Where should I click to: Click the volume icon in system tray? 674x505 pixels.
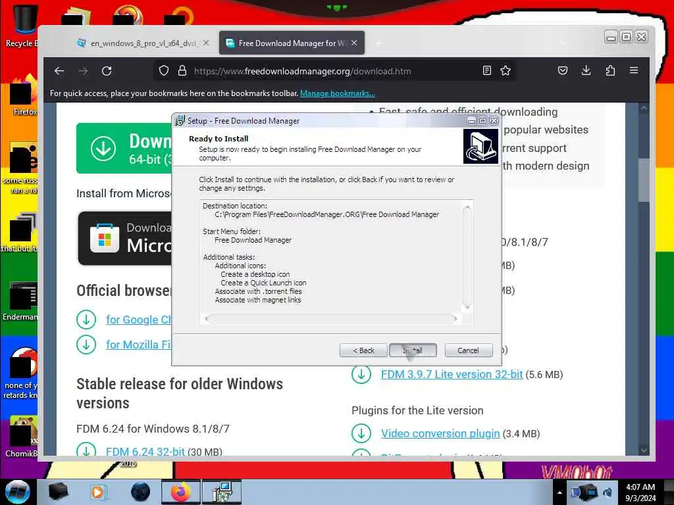608,492
